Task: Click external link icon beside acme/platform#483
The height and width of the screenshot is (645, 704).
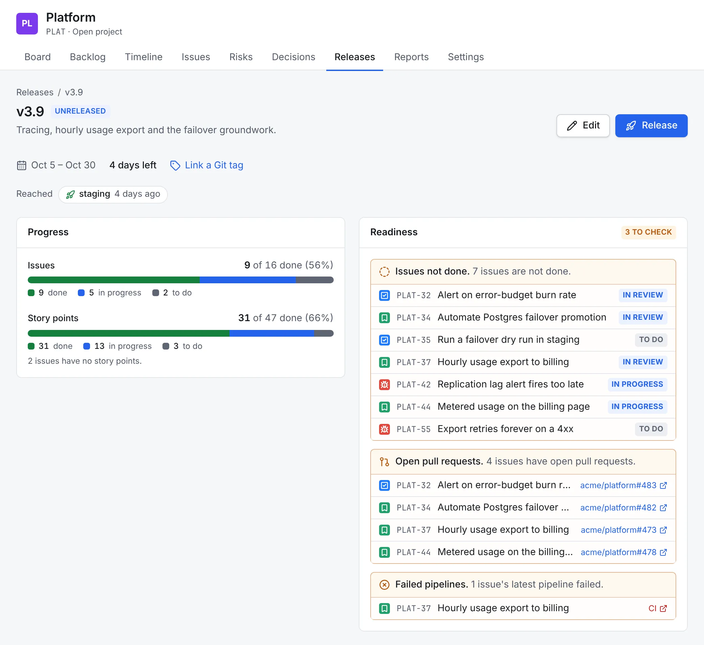Action: pyautogui.click(x=663, y=485)
